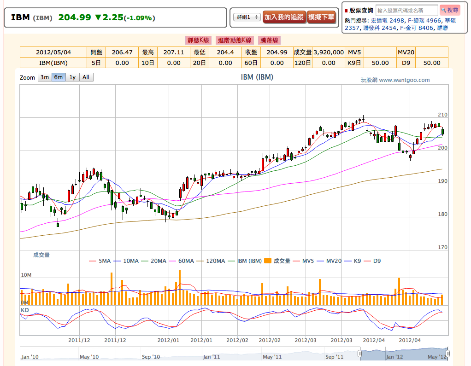Viewport: 471px width, 366px height.
Task: Switch to the 進階動態K線 tab
Action: click(235, 40)
